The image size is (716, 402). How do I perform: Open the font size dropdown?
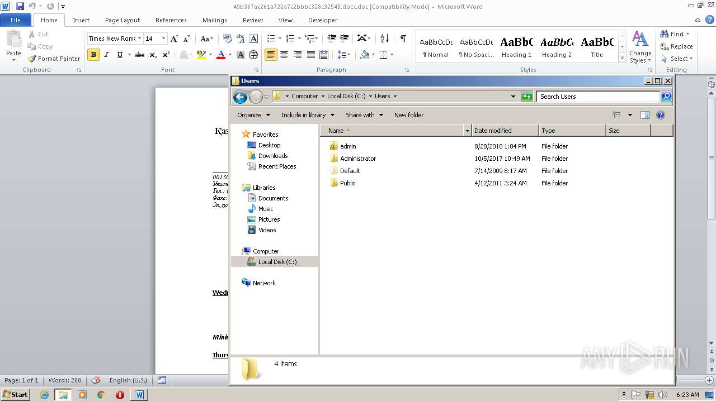[x=163, y=39]
